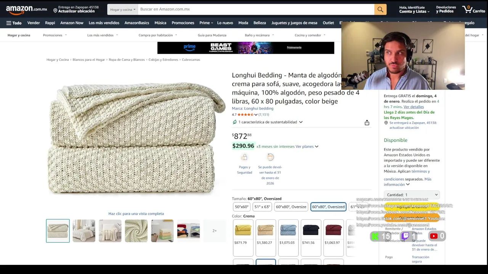Screen dimensions: 488x274
Task: Click Blancos para el Hogar breadcrumb
Action: [89, 60]
